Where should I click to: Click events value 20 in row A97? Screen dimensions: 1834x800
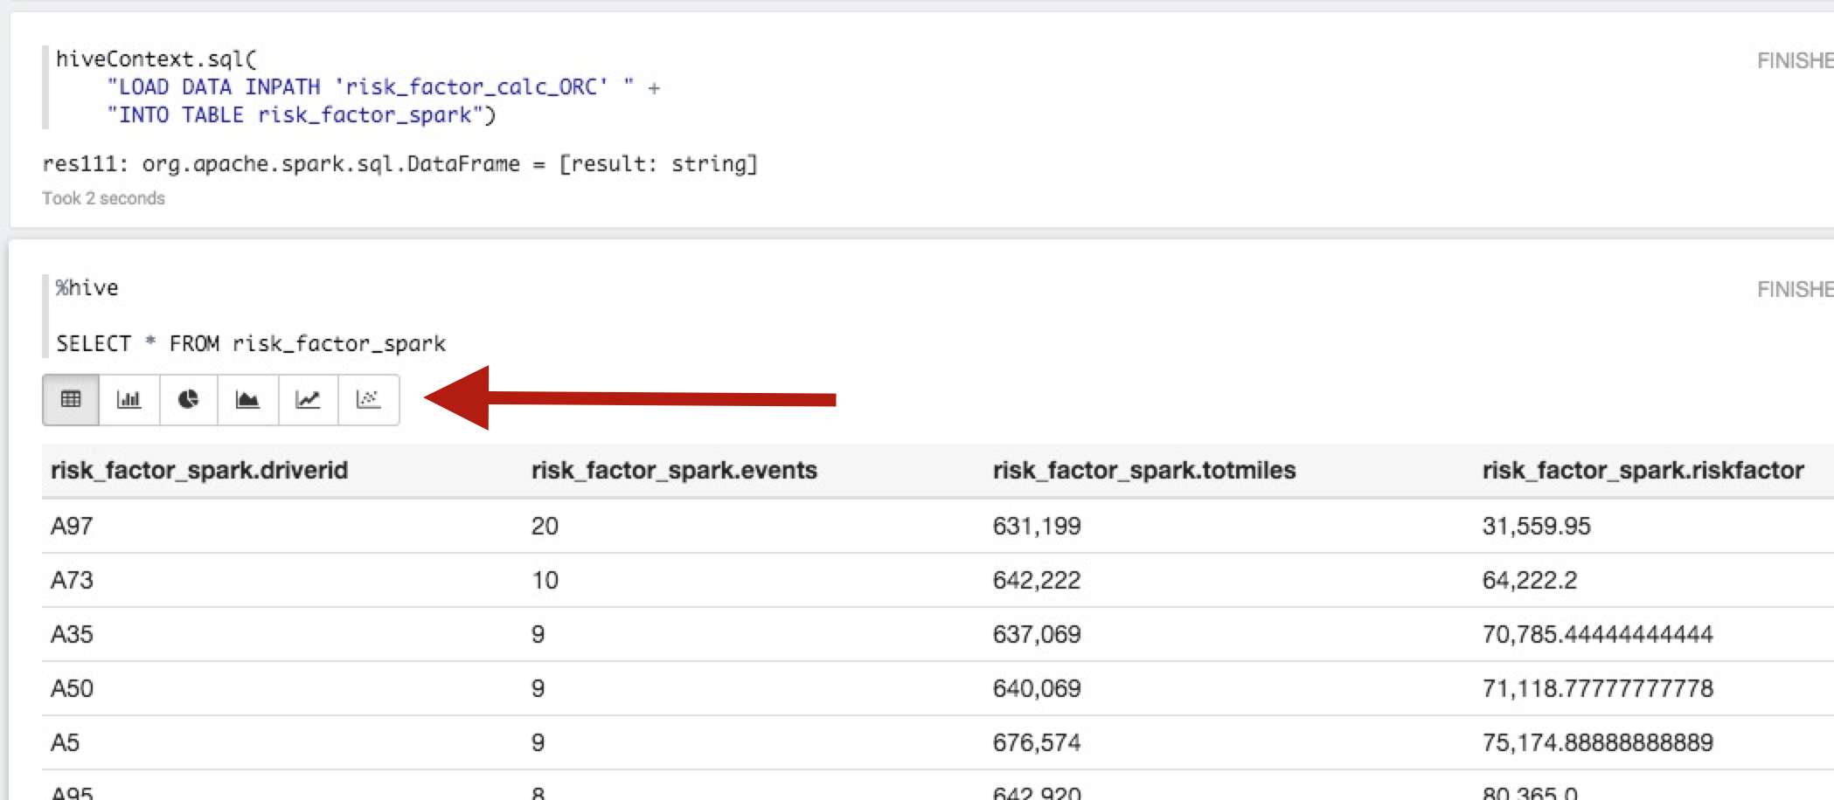pyautogui.click(x=545, y=526)
